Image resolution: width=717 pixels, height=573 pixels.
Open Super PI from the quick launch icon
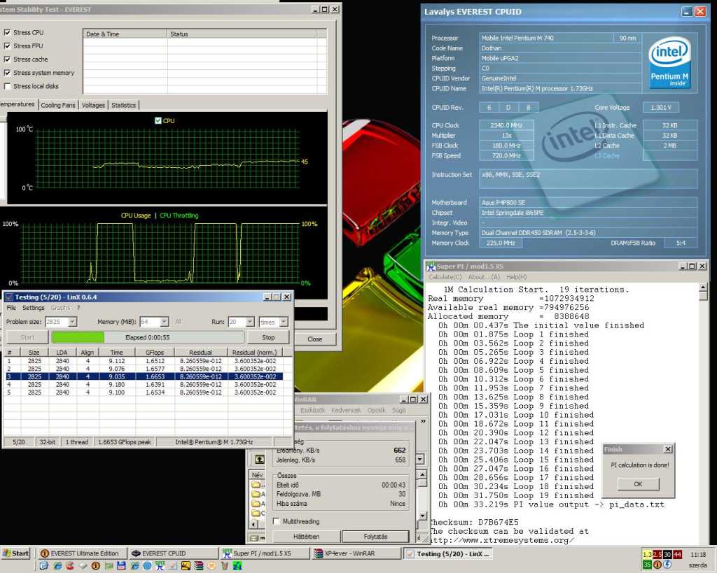[x=160, y=565]
